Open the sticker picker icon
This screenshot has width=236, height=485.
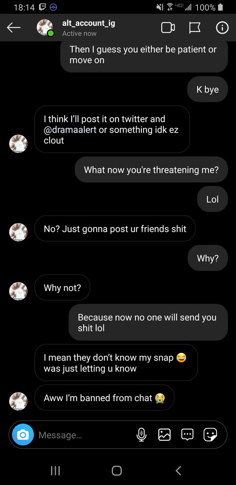coord(210,435)
